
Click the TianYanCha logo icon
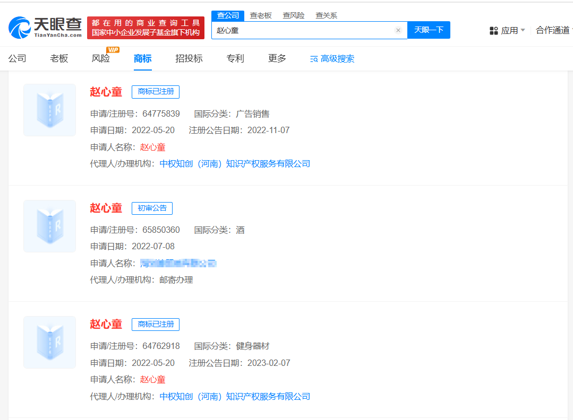tap(20, 28)
